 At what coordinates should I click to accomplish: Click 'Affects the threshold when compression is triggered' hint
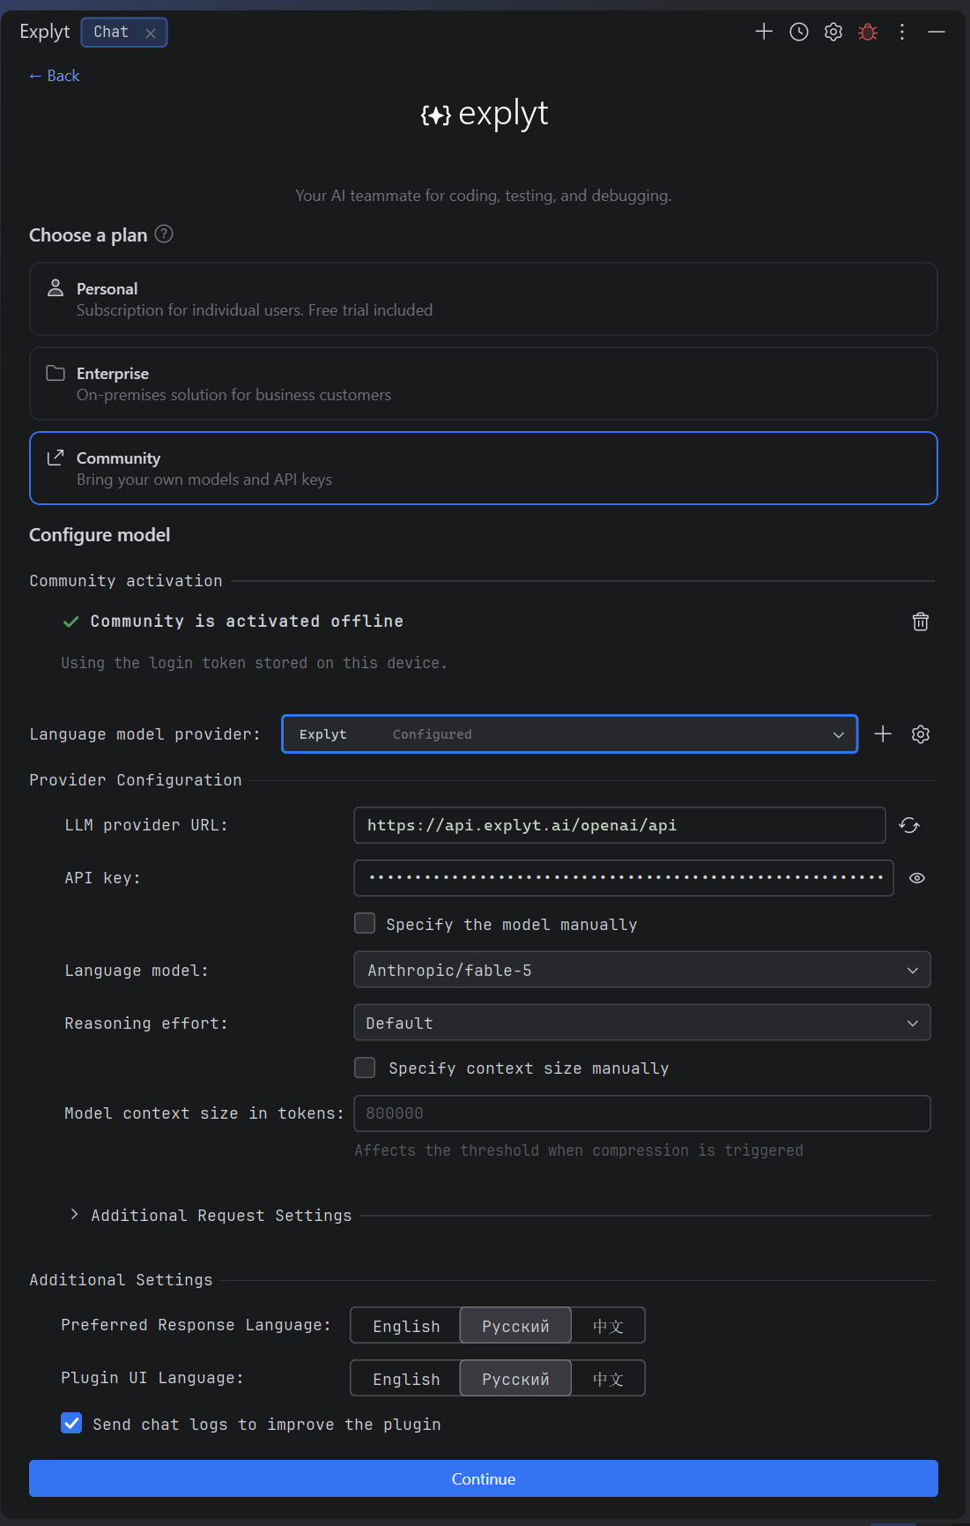tap(579, 1150)
